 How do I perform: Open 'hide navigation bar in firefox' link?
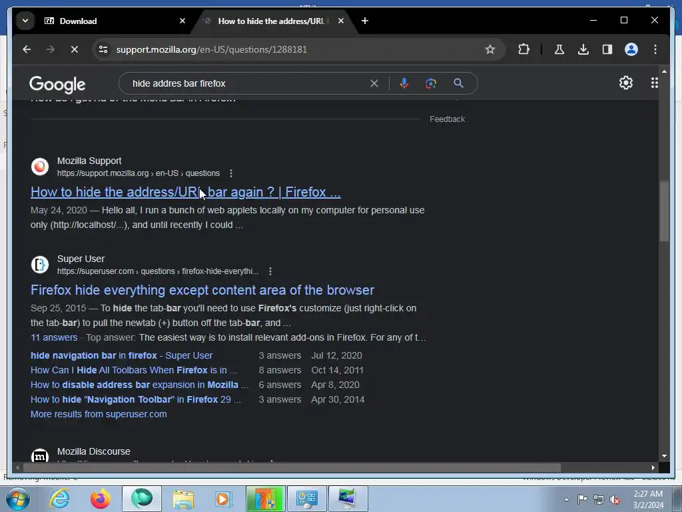[x=121, y=355]
